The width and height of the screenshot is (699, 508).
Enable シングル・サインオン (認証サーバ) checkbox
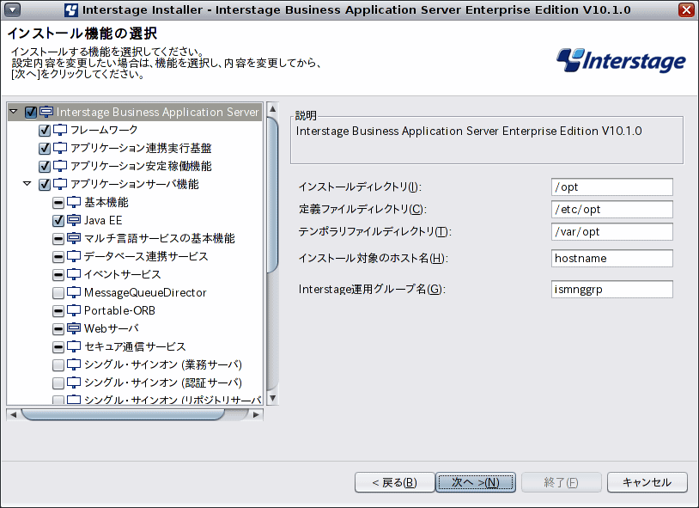click(58, 383)
